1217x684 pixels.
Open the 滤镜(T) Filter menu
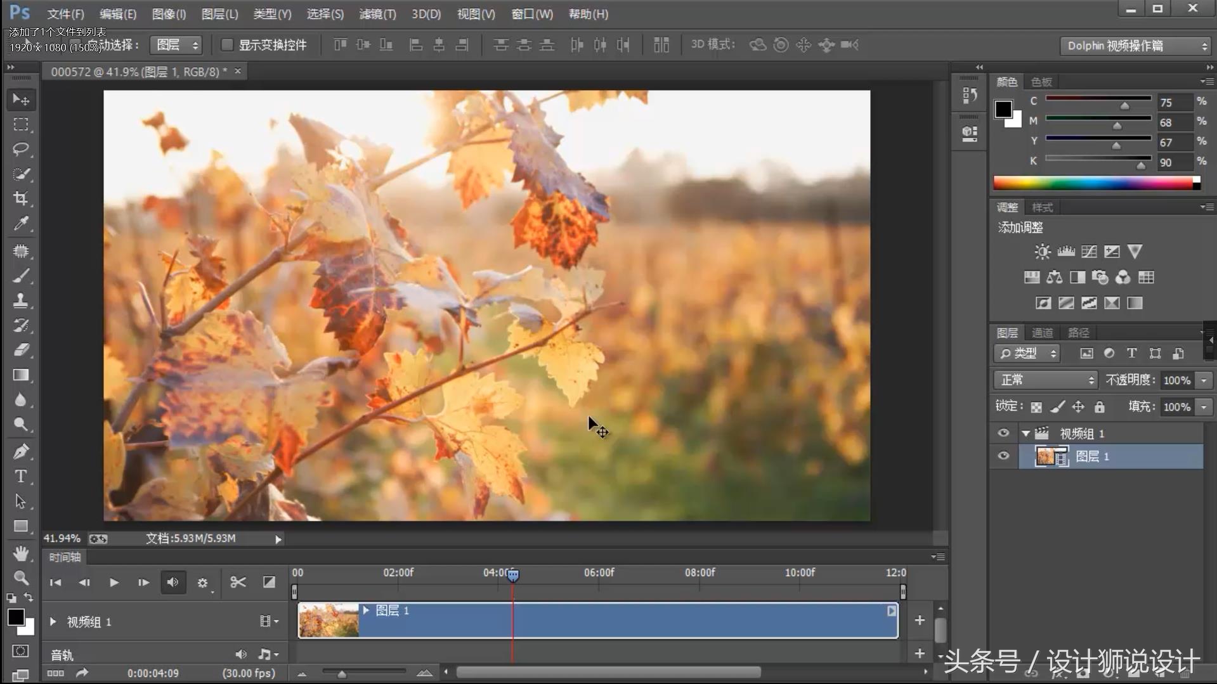point(377,14)
